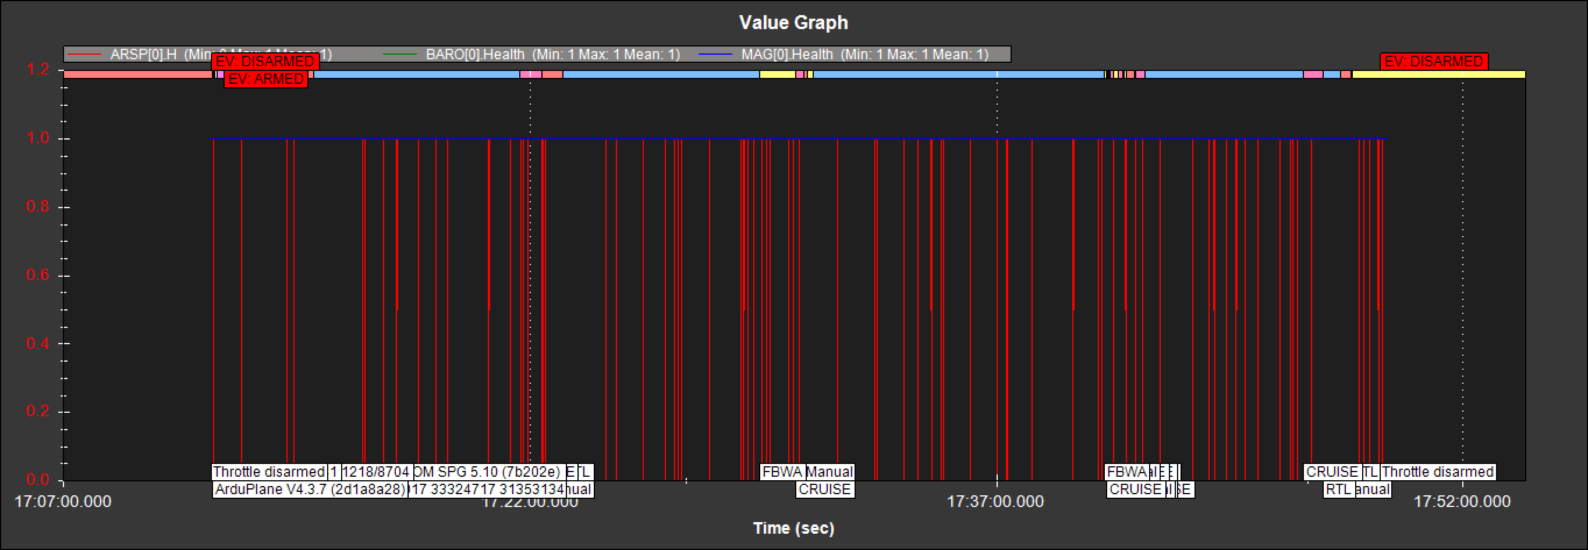Click the Value Graph title

click(x=793, y=23)
